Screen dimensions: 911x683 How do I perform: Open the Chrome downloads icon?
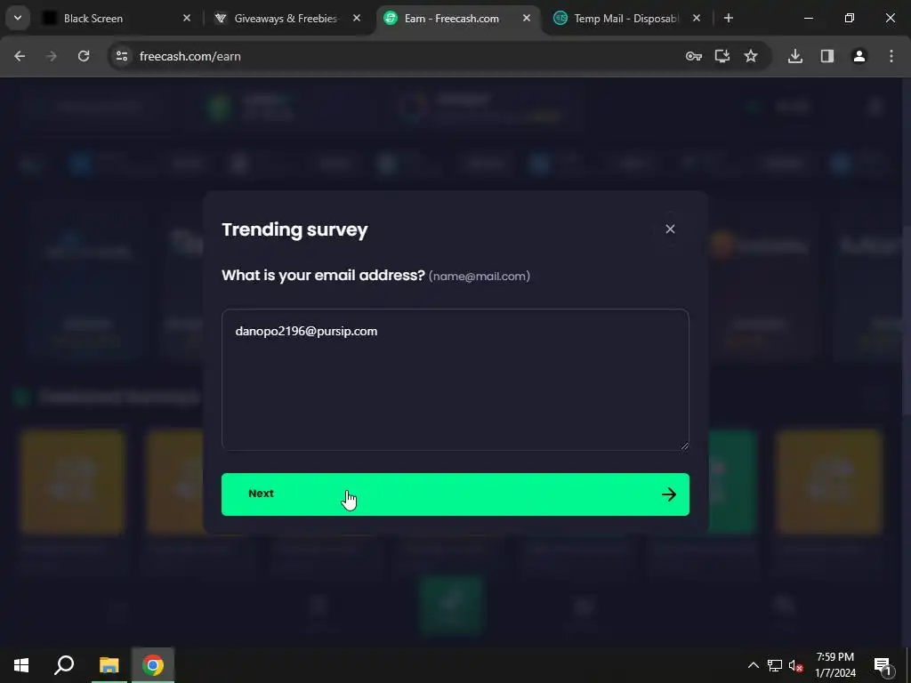(x=795, y=56)
